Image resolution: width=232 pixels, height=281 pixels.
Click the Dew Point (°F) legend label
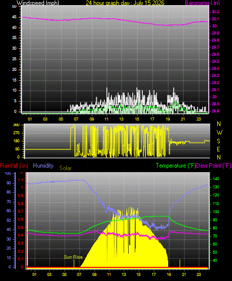tap(214, 166)
